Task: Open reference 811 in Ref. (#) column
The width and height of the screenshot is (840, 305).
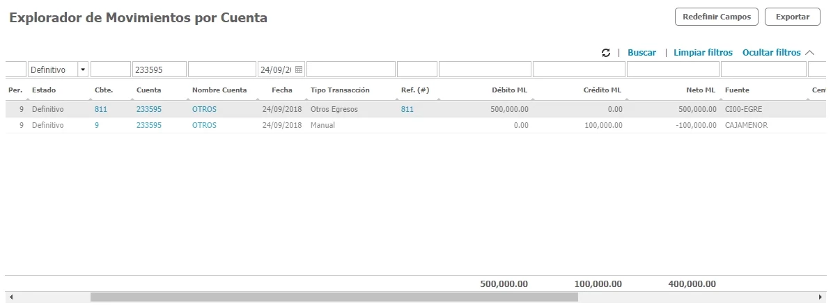Action: click(407, 109)
